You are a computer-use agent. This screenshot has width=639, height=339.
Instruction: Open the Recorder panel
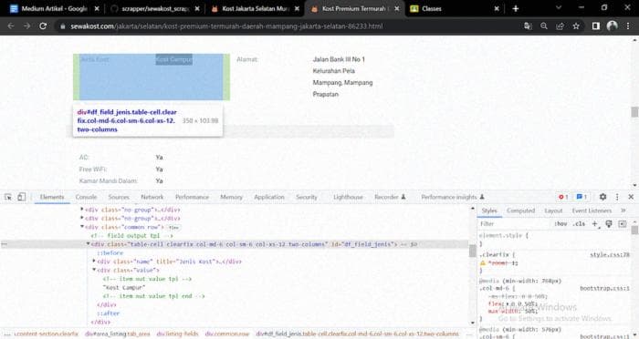[390, 197]
